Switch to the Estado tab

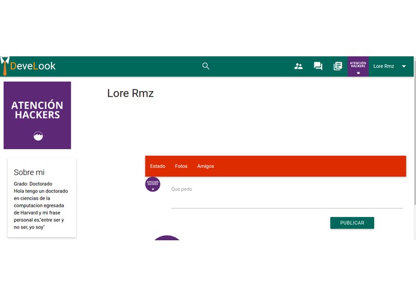pos(157,166)
